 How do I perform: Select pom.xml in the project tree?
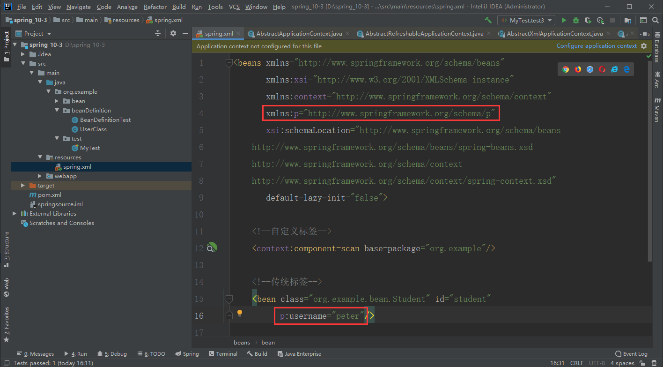coord(49,195)
